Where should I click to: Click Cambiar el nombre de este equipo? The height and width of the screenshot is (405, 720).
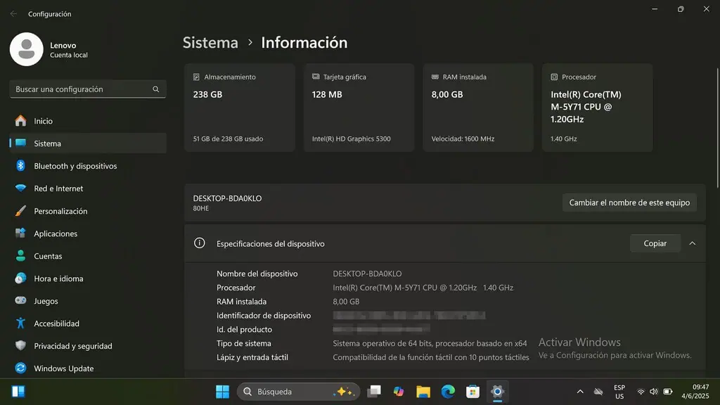(x=629, y=202)
